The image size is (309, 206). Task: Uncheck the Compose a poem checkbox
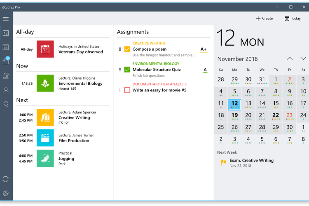coord(127,49)
